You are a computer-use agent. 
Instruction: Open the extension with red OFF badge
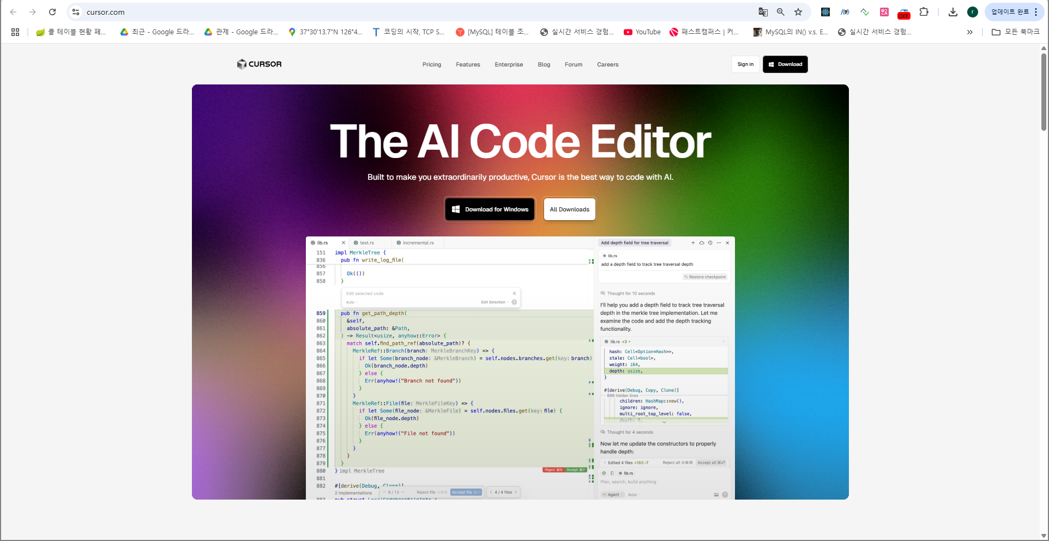904,13
